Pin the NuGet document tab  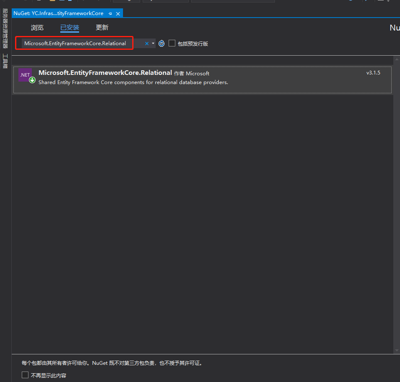110,13
